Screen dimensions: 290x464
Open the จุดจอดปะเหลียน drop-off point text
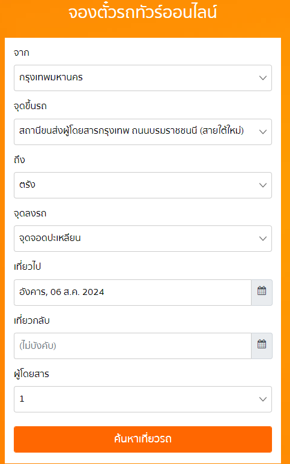(x=50, y=238)
